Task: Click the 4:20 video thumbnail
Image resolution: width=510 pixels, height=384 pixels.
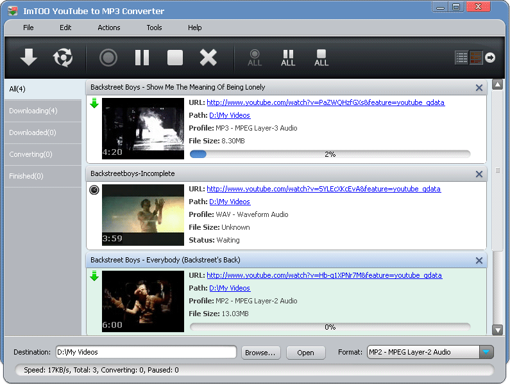Action: pyautogui.click(x=143, y=129)
